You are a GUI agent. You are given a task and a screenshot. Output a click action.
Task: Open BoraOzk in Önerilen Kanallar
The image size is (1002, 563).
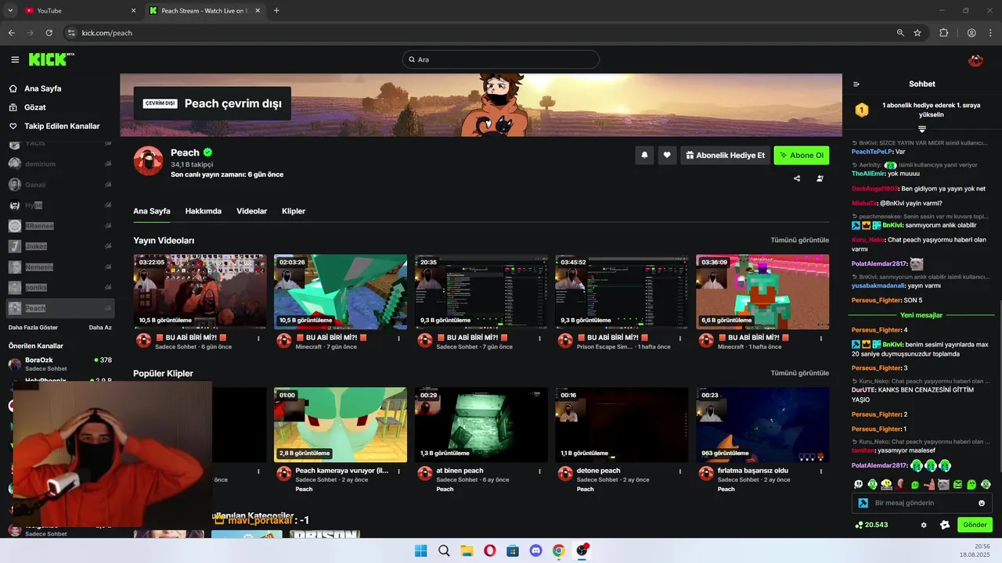(x=59, y=364)
